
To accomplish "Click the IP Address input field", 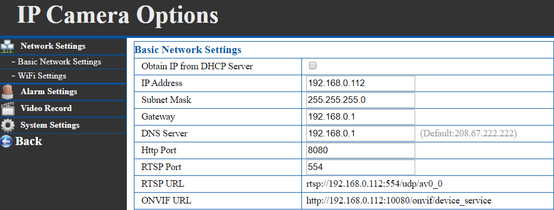I will [x=360, y=83].
